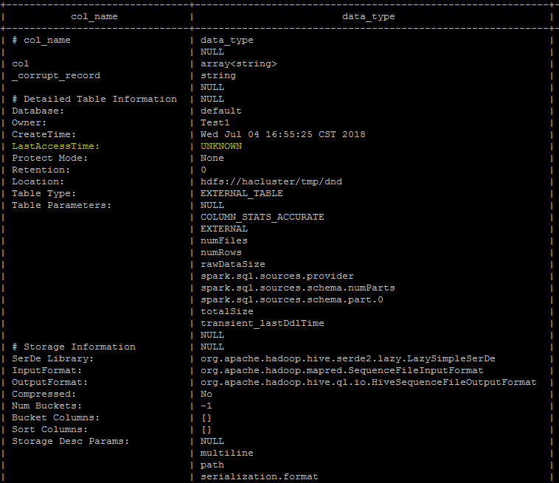Click the 'Retention:' label

(41, 170)
